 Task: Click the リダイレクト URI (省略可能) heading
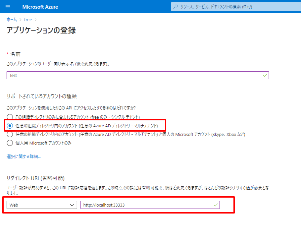pos(35,178)
